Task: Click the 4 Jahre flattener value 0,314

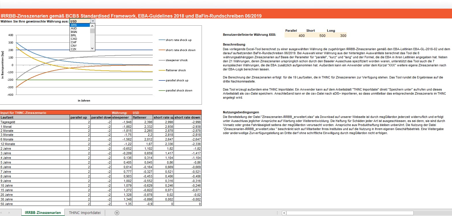Action: [142, 158]
